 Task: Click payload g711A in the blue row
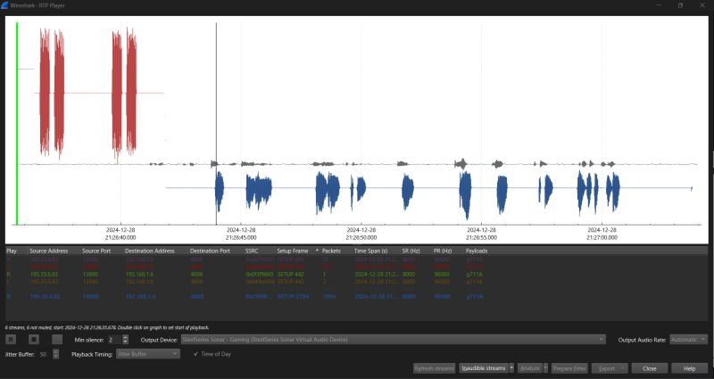tap(475, 296)
